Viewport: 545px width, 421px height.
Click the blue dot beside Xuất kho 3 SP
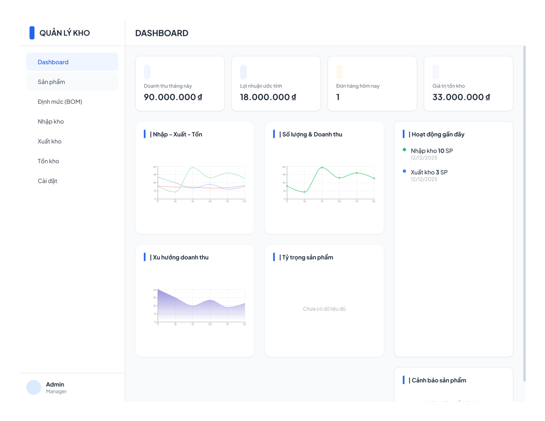click(404, 171)
